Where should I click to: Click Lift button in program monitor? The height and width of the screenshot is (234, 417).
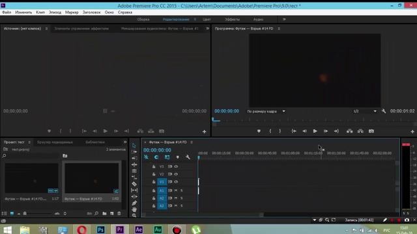tap(349, 131)
